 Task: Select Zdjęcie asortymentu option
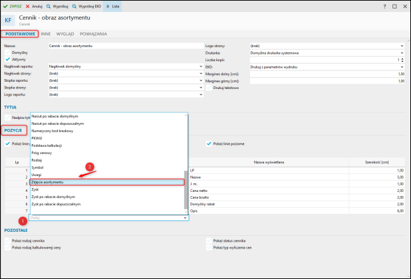tap(107, 182)
